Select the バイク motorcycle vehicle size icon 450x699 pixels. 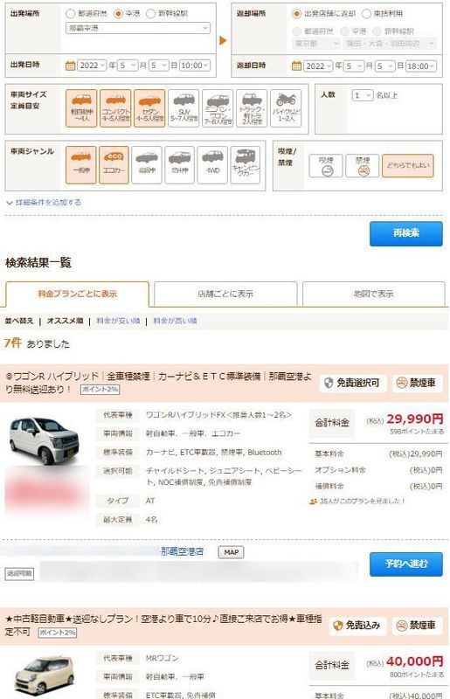pyautogui.click(x=286, y=108)
